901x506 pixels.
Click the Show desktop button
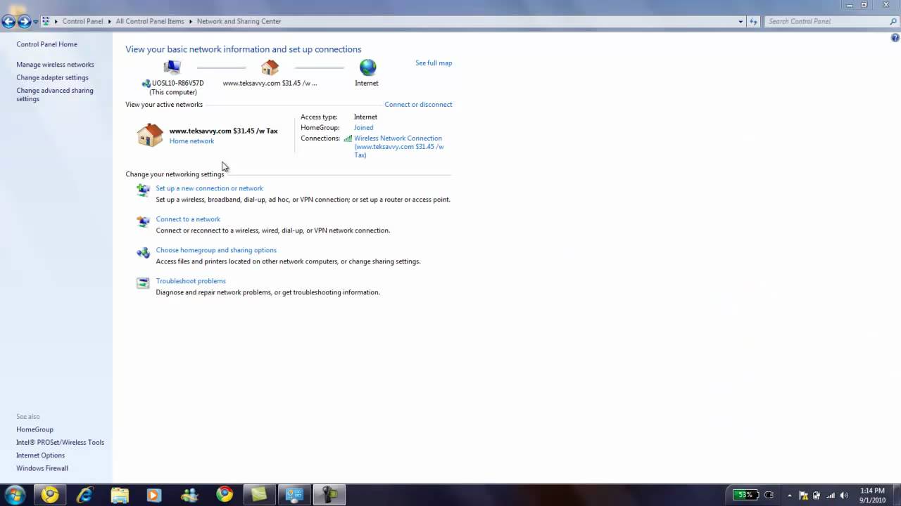896,495
